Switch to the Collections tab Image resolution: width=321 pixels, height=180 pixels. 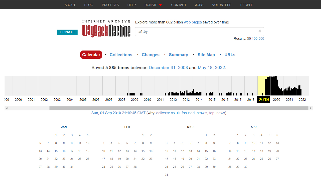tap(121, 55)
